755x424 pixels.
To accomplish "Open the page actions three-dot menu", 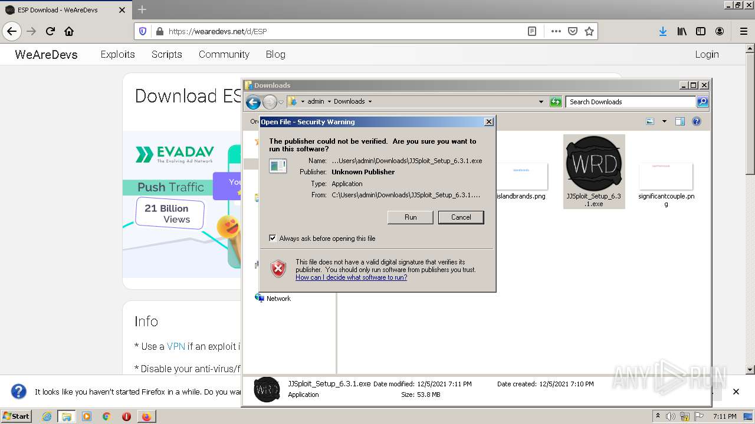I will (556, 31).
